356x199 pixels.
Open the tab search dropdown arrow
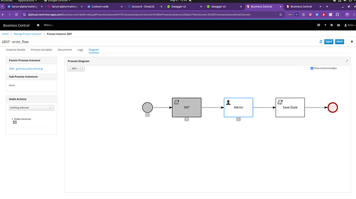[x=2, y=7]
